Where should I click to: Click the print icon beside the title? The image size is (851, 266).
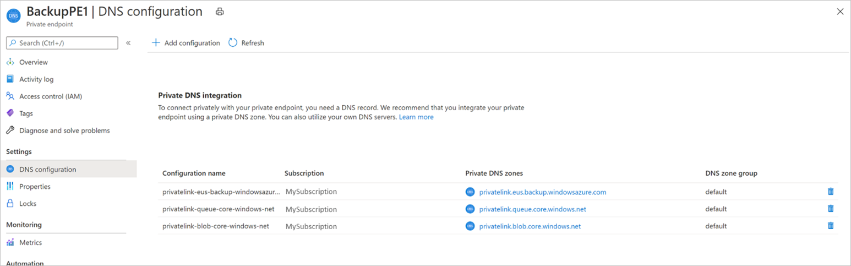tap(220, 12)
